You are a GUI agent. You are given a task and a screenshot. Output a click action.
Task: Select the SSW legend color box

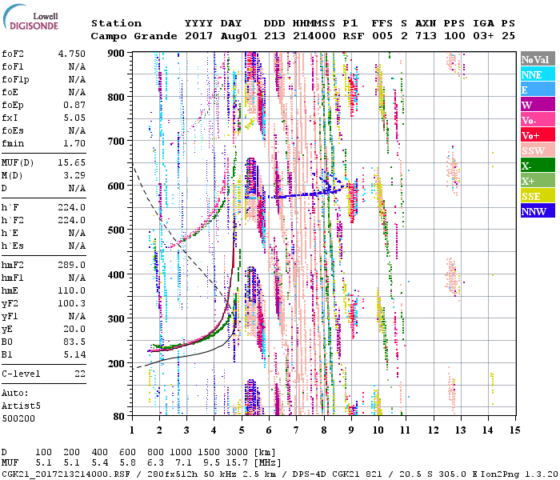point(537,150)
